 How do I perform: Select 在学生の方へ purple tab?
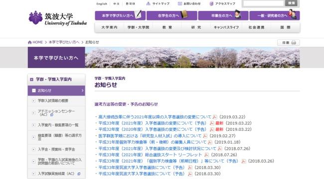point(171,15)
